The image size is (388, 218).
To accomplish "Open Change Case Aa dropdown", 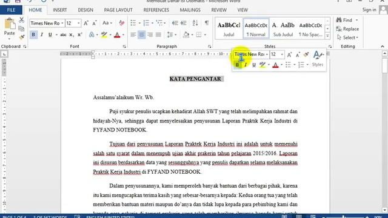I will 107,23.
